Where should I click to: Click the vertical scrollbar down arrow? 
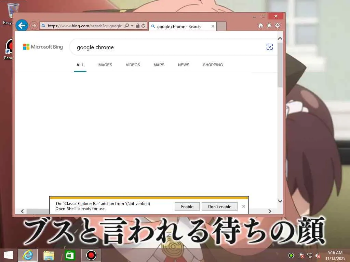pos(280,201)
